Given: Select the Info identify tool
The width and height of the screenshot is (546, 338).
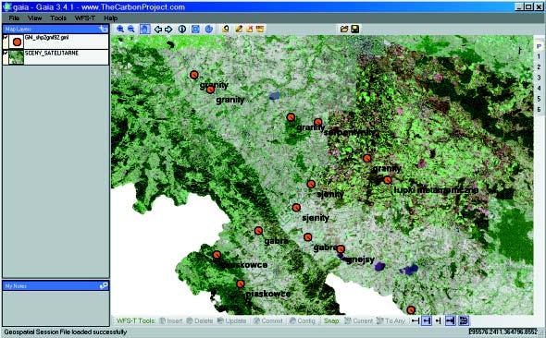Looking at the screenshot, I should point(181,30).
